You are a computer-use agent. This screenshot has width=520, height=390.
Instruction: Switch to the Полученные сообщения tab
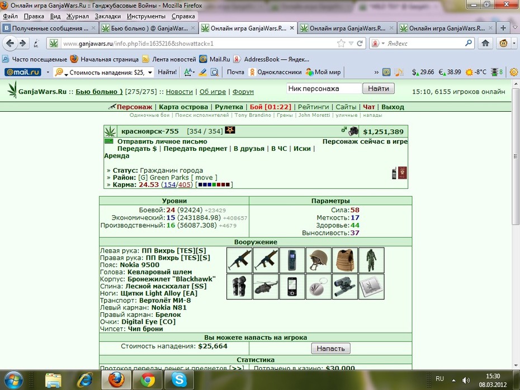(x=50, y=28)
